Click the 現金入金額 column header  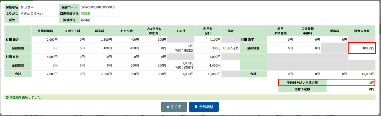point(362,31)
